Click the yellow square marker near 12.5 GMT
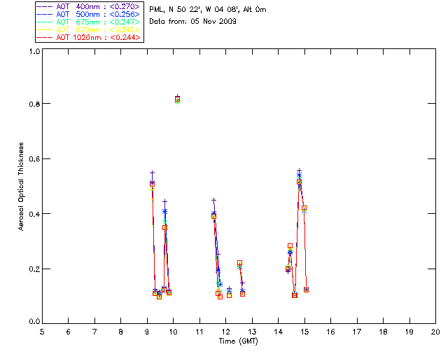Image resolution: width=448 pixels, height=359 pixels. click(x=239, y=262)
